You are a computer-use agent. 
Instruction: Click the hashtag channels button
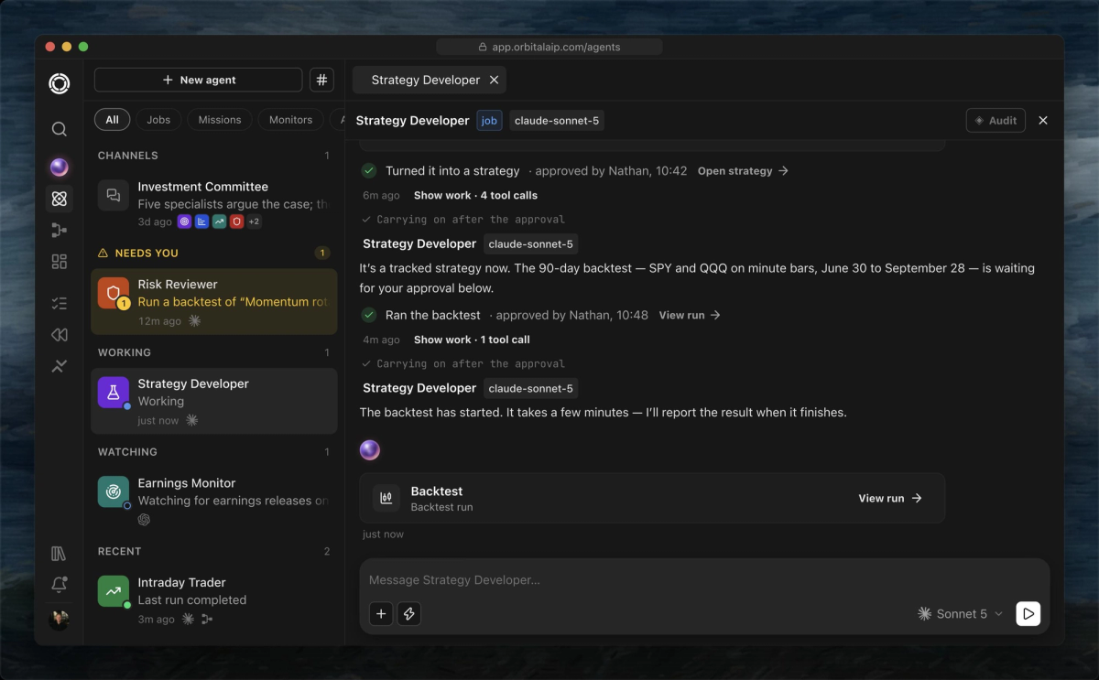(321, 80)
